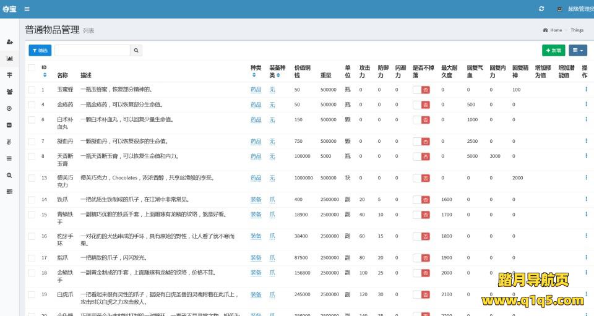Click the green 新增 button
594x316 pixels.
click(x=553, y=50)
